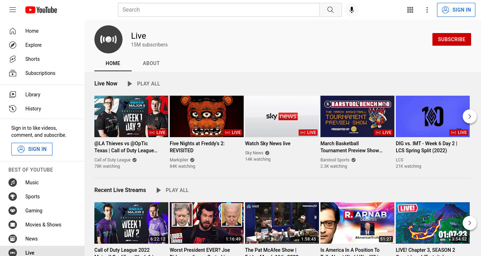Play all Recent Live Streams
Image resolution: width=481 pixels, height=256 pixels.
[172, 190]
